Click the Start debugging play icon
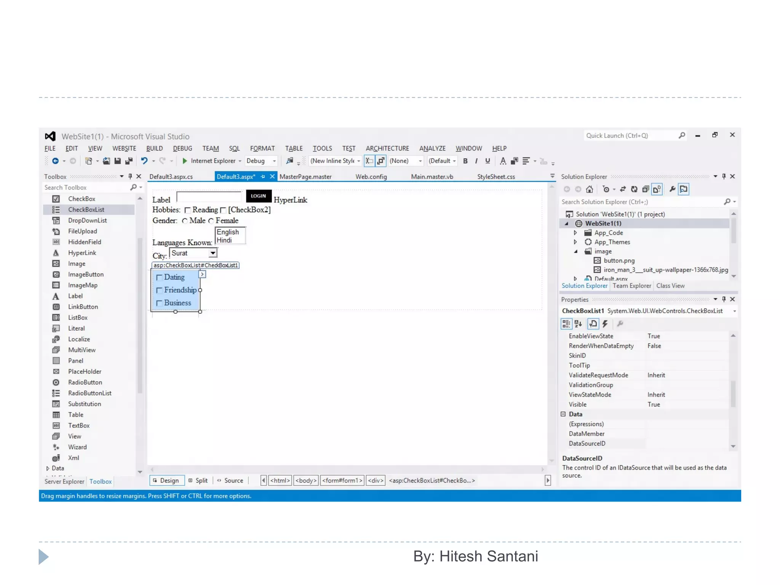 (185, 161)
